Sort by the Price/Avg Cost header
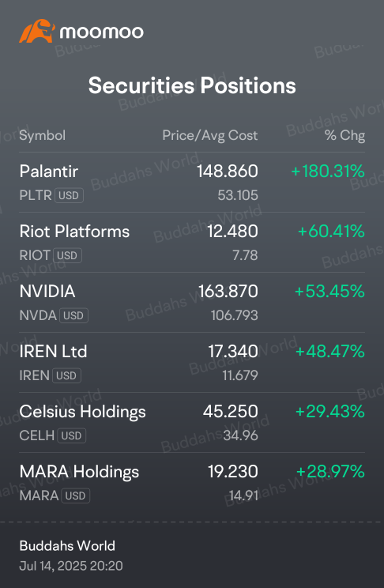384x588 pixels. [210, 135]
